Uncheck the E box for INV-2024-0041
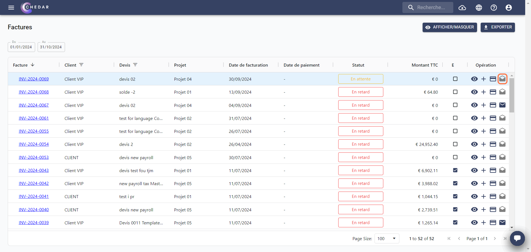531x252 pixels. (x=455, y=196)
